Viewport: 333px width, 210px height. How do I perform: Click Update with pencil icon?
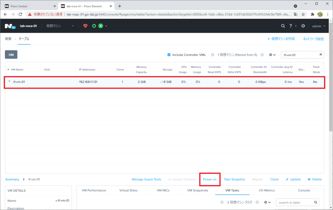tap(293, 179)
